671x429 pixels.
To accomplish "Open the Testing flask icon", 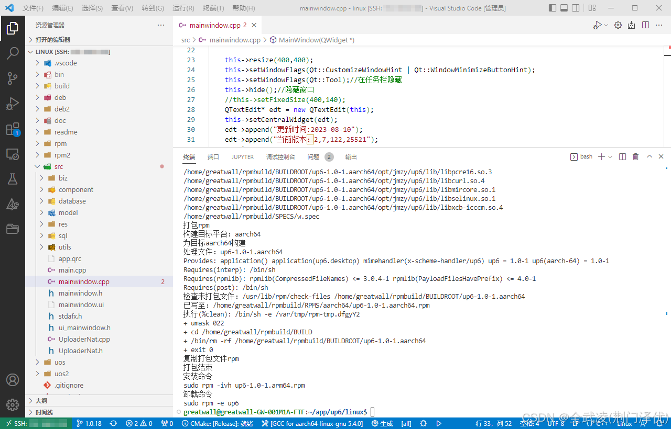I will (x=13, y=179).
